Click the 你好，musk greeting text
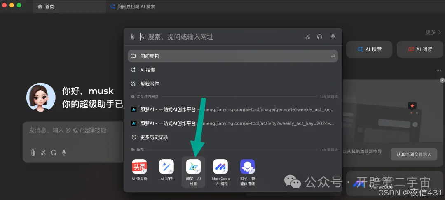 pyautogui.click(x=88, y=91)
